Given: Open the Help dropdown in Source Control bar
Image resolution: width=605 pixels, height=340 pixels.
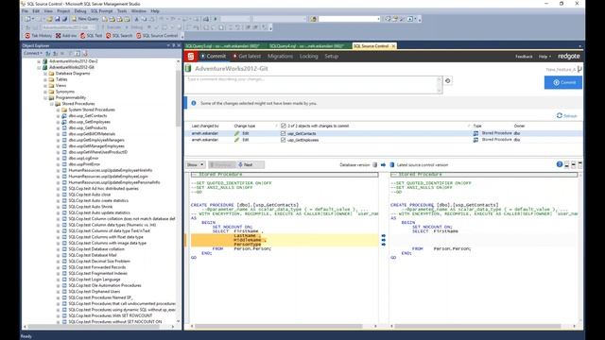Looking at the screenshot, I should pyautogui.click(x=544, y=57).
